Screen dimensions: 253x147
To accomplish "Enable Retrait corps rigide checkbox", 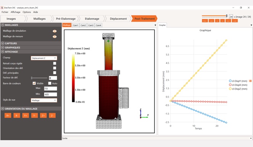I will point(55,63).
